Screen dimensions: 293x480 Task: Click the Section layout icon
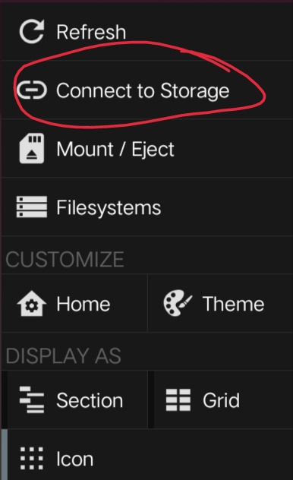point(32,399)
